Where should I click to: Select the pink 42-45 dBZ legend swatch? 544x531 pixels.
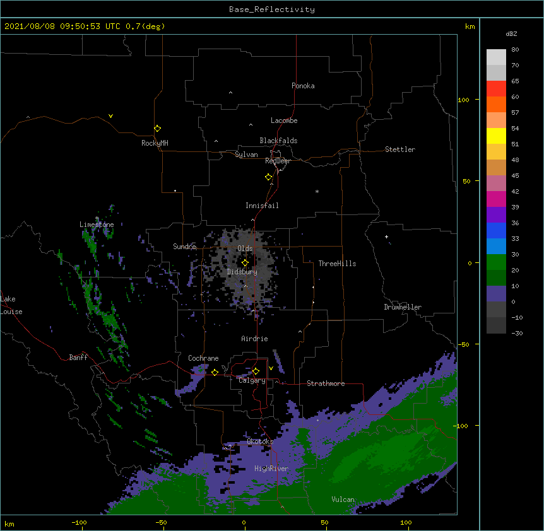coord(496,184)
